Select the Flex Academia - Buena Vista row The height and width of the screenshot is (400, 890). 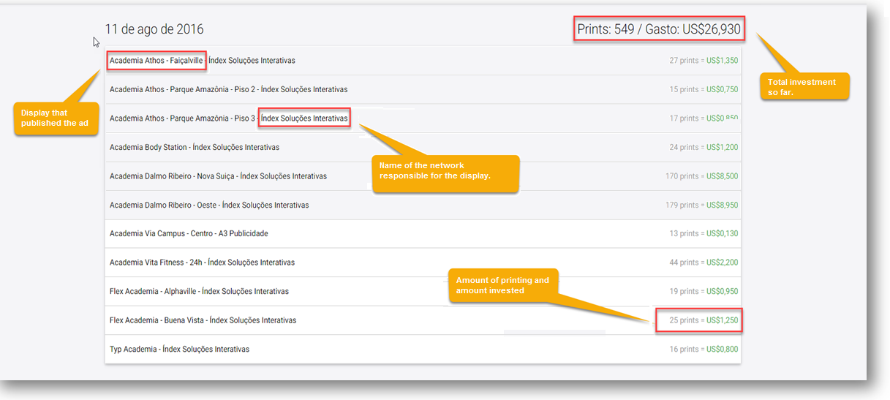203,320
